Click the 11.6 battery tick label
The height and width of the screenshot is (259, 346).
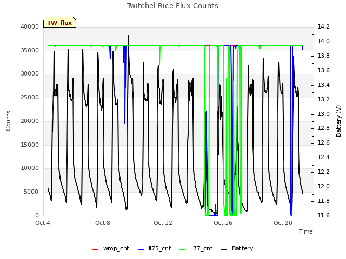tap(323, 215)
